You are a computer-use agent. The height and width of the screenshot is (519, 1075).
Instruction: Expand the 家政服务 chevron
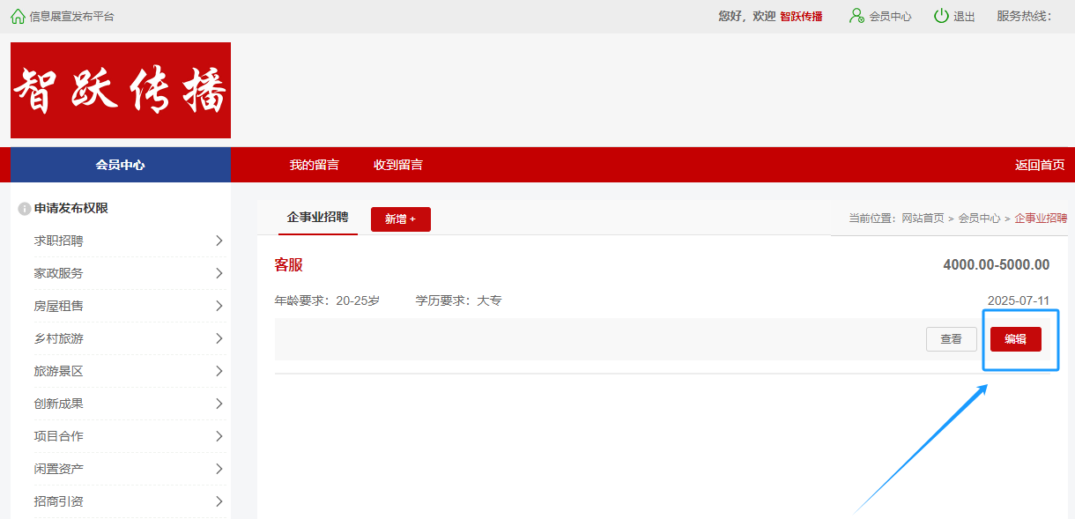(x=219, y=273)
